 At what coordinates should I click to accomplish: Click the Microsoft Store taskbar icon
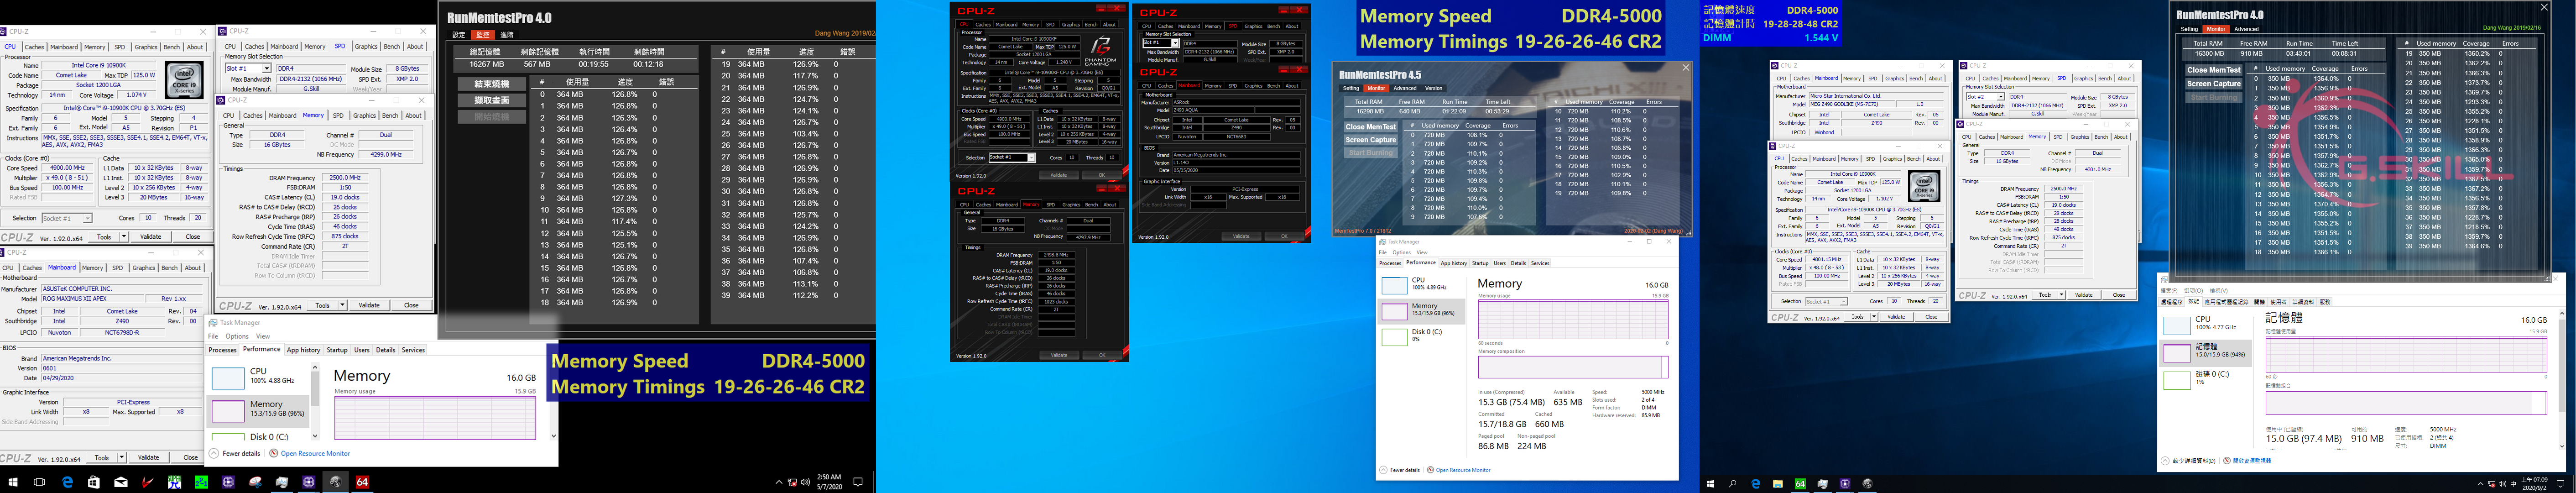[x=94, y=482]
